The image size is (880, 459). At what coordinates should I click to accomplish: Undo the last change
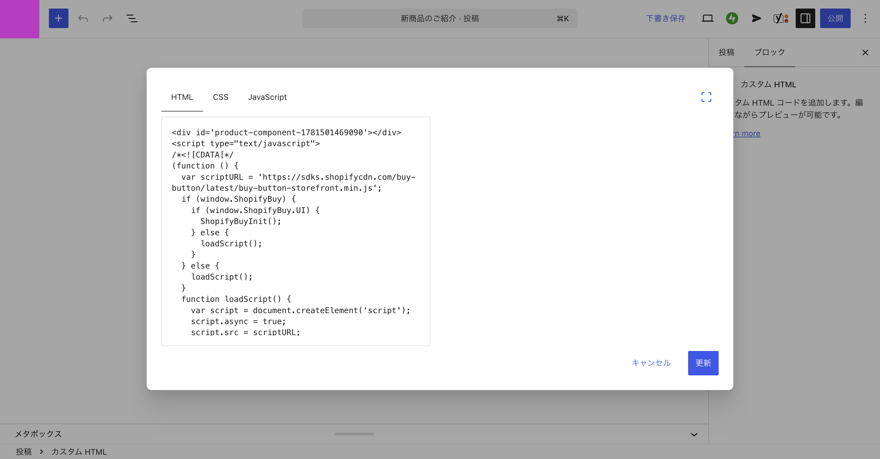tap(83, 18)
